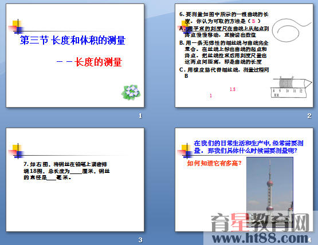Screen dimensions: 318x245
Task: Click the flower clip art on slide 1
Action: tap(131, 92)
